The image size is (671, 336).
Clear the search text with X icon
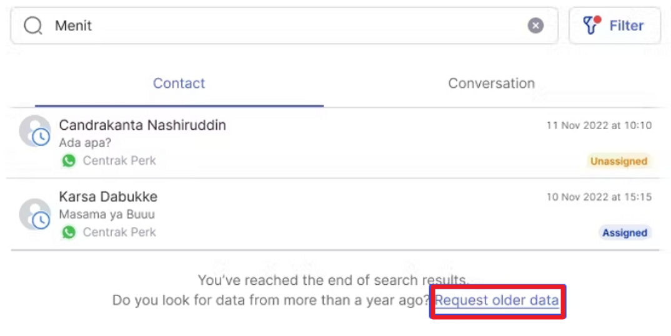pos(535,26)
